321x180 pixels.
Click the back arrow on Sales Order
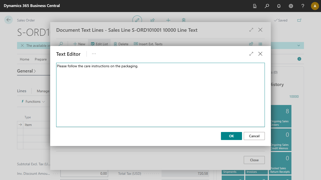pos(9,20)
